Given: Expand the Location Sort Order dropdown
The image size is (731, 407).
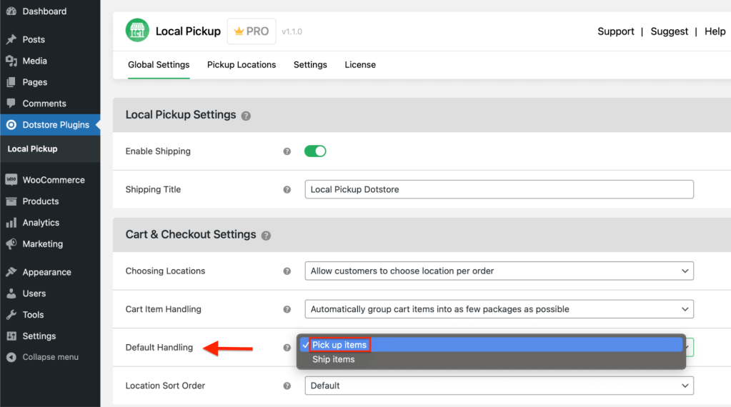Looking at the screenshot, I should [x=498, y=386].
